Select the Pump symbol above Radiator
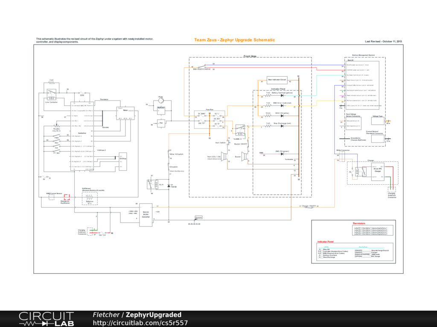Screen dimensions: 437x327 click(161, 101)
